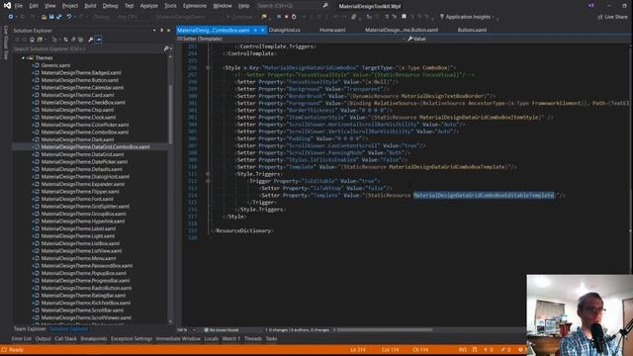Open the Watch 1 tab
The height and width of the screenshot is (356, 633).
(230, 339)
